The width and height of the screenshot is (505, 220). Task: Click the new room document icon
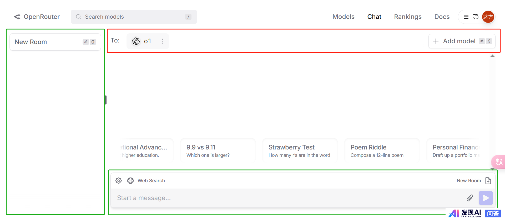[488, 181]
